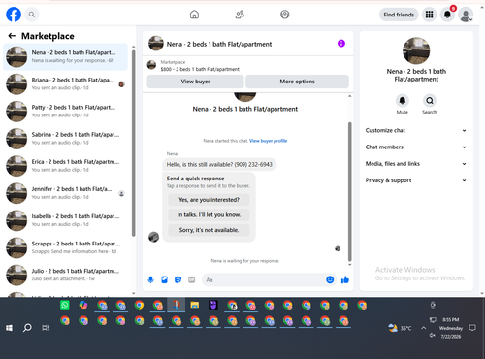Open Windows taskbar search
The image size is (485, 359).
click(x=27, y=328)
